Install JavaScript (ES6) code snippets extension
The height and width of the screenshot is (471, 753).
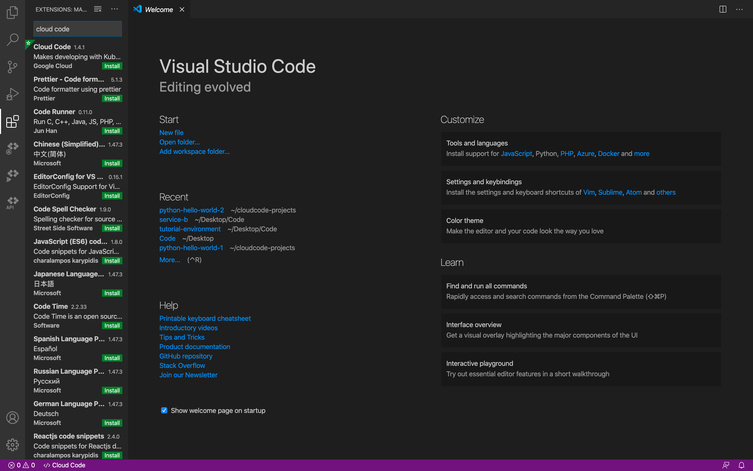[112, 261]
